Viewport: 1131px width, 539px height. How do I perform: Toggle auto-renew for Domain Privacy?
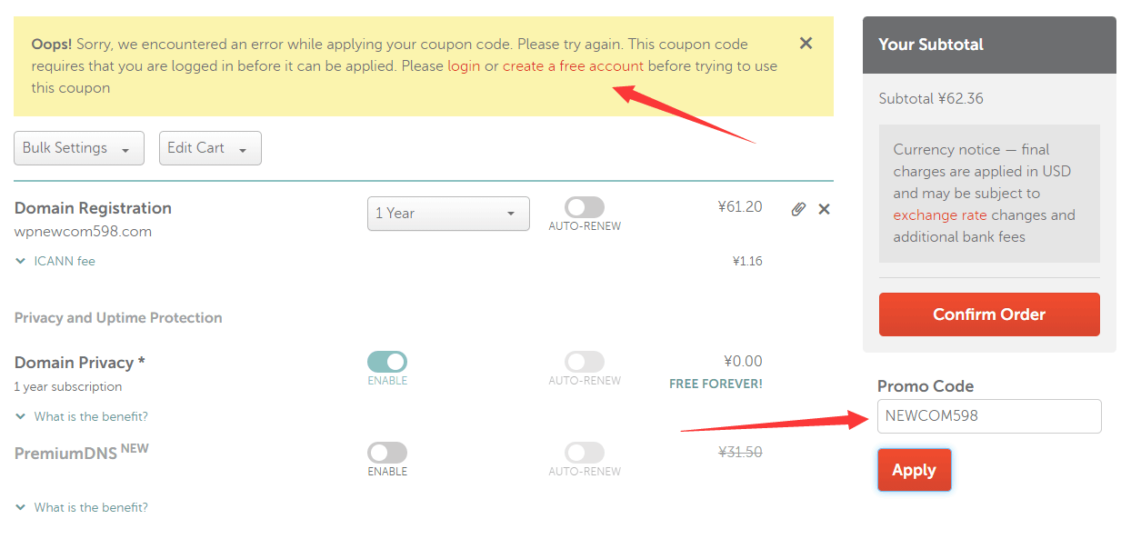pos(585,362)
